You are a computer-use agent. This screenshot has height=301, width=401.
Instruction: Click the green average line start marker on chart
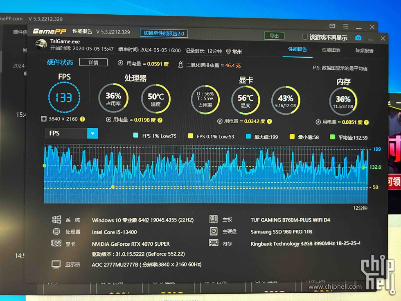pyautogui.click(x=45, y=165)
